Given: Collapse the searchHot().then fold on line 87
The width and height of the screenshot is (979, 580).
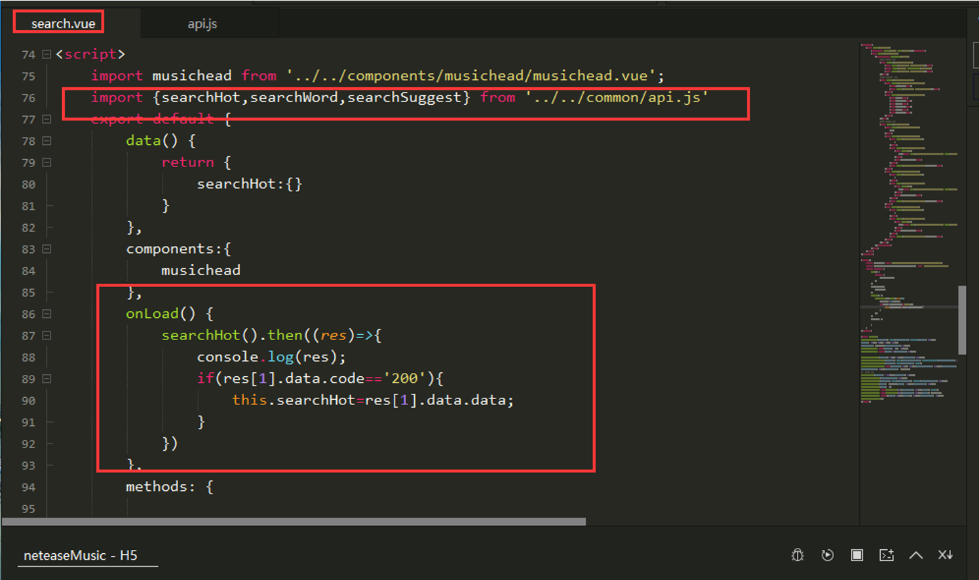Looking at the screenshot, I should 47,336.
